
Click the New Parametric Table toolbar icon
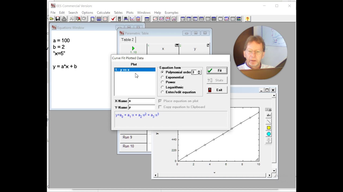[x=147, y=19]
